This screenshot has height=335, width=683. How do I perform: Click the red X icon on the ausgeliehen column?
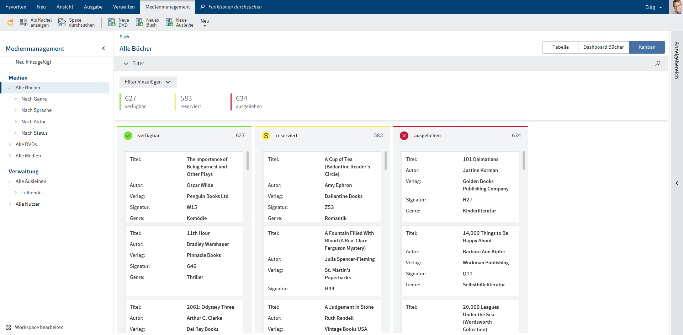404,135
